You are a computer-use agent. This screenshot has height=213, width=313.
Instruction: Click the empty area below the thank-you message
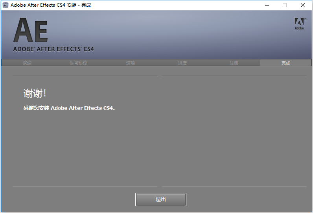[85, 148]
